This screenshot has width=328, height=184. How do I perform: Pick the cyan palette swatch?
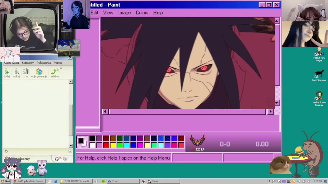tap(127, 145)
